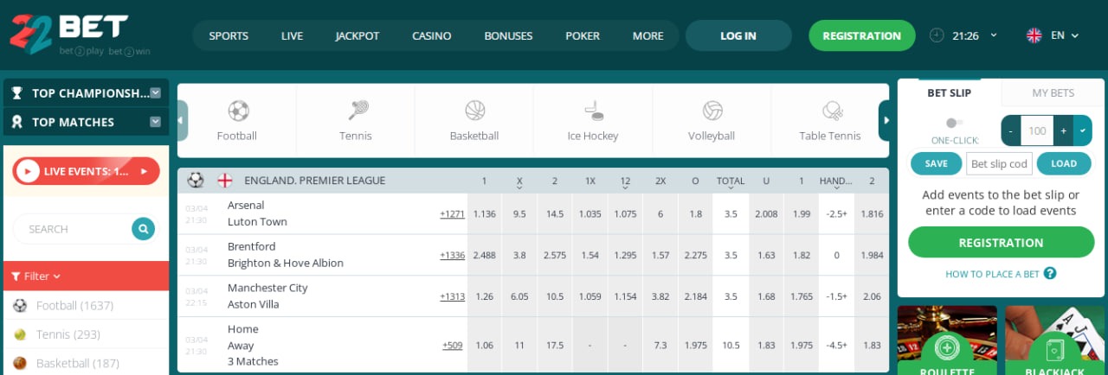Open the Blackjack game thumbnail

point(1056,340)
